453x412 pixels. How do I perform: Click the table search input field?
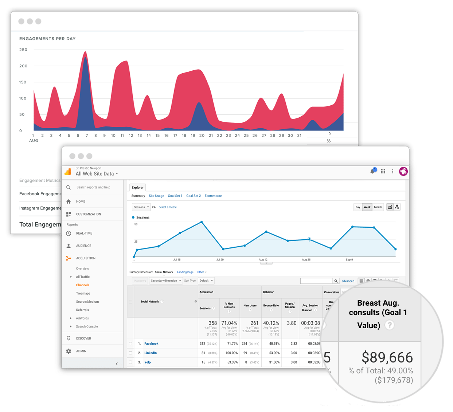(317, 281)
